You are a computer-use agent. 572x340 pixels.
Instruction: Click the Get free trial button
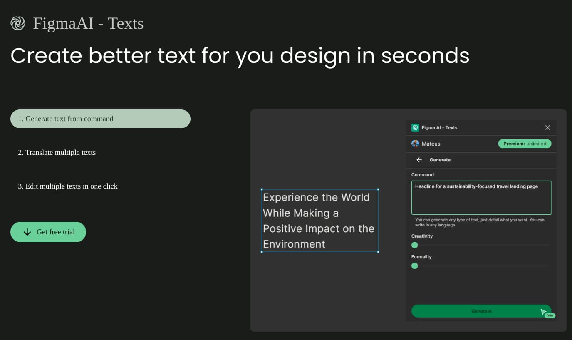48,232
